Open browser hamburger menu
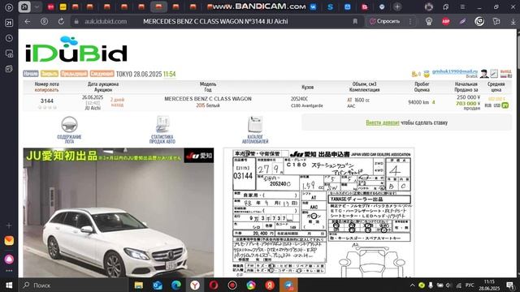520x292 pixels. click(x=462, y=6)
